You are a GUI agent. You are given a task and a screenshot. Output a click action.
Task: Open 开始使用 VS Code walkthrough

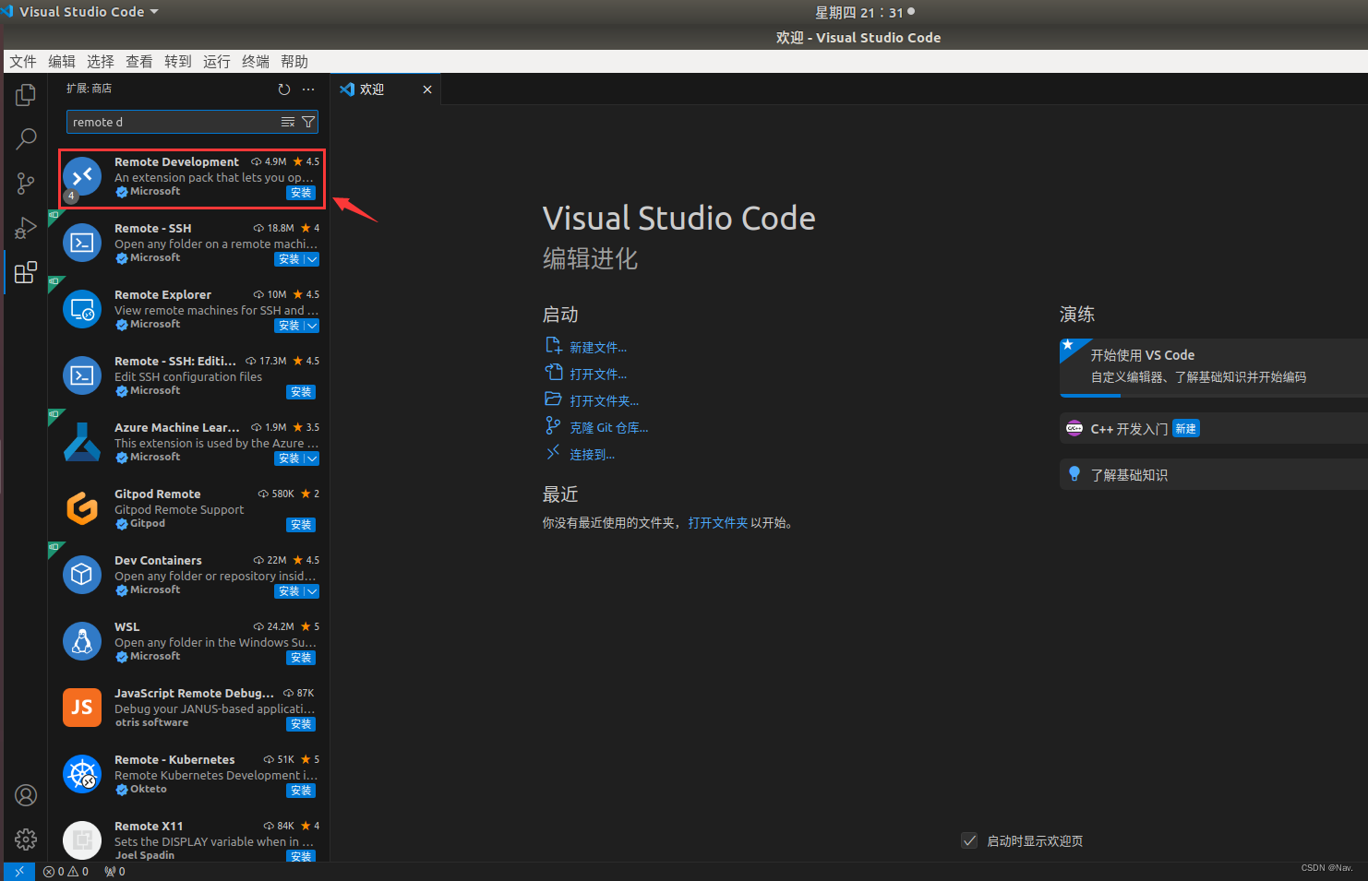click(x=1213, y=366)
